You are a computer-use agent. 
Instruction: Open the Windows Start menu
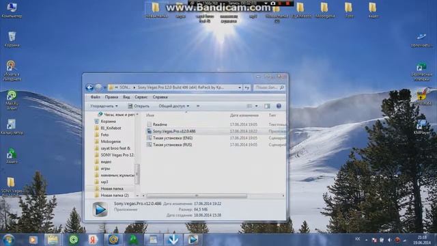[x=8, y=240]
